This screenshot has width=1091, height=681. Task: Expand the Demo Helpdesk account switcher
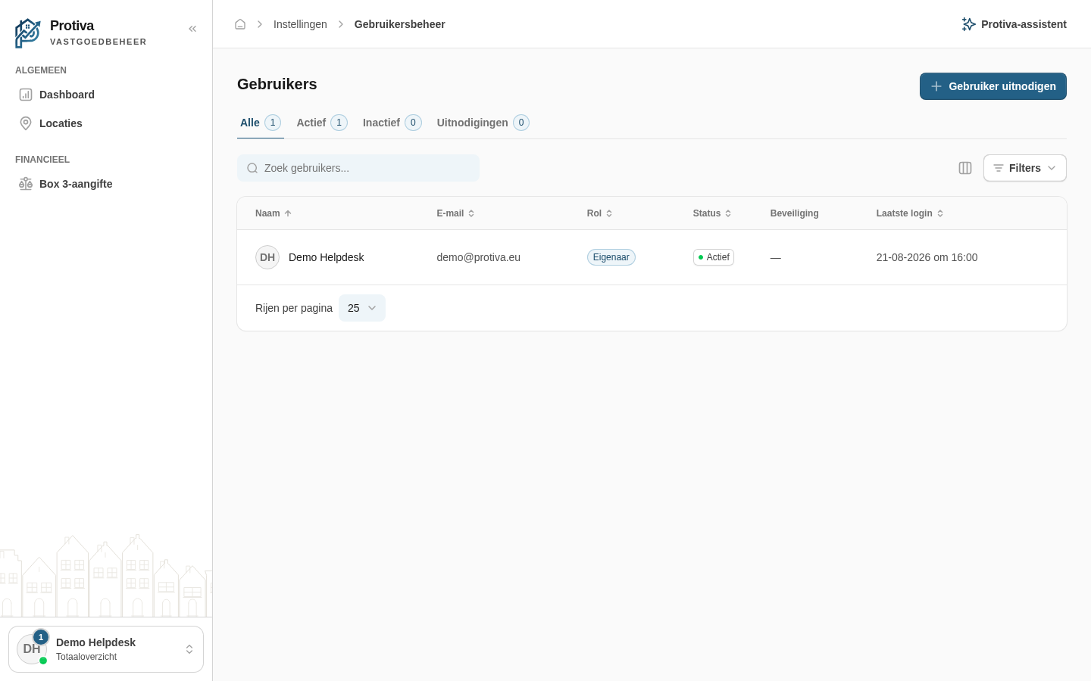106,649
